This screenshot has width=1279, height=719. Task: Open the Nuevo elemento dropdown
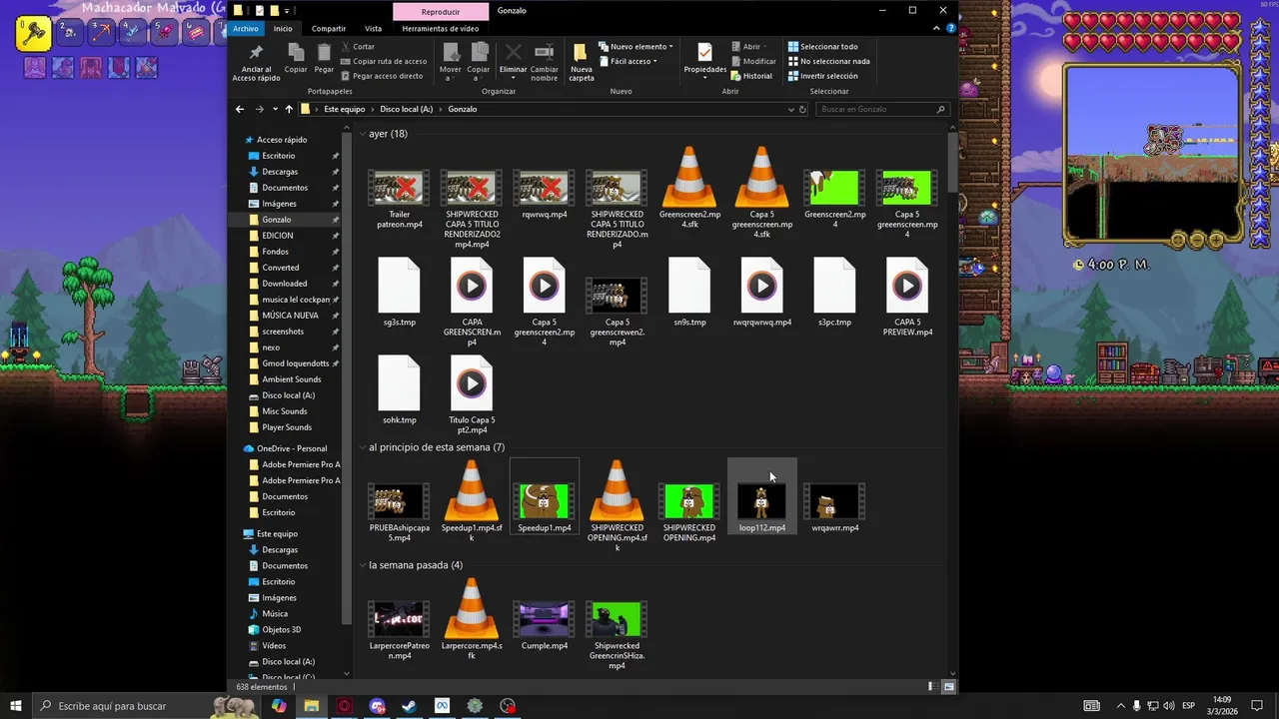pos(637,47)
